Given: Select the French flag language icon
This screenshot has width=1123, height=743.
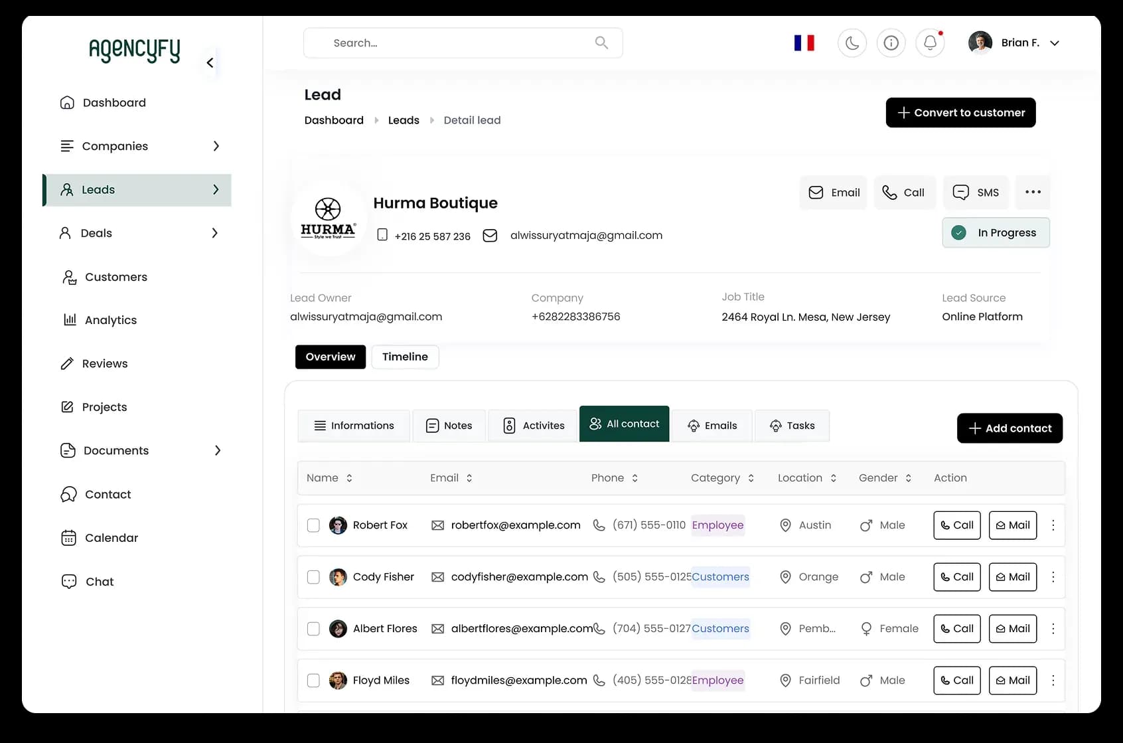Looking at the screenshot, I should (804, 43).
